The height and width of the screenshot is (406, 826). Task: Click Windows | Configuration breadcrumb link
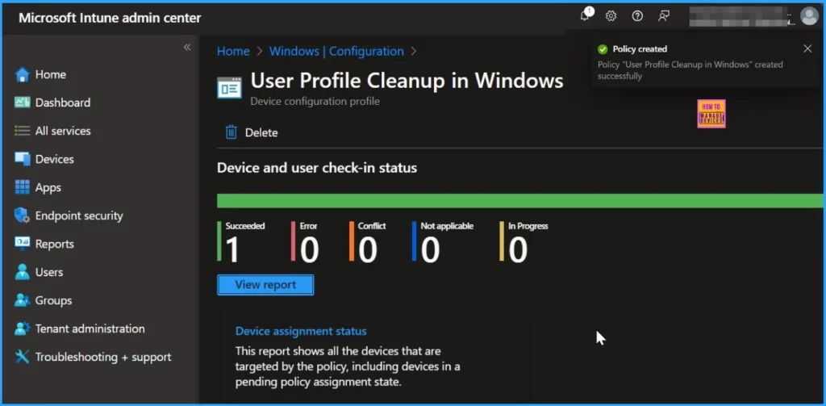336,51
